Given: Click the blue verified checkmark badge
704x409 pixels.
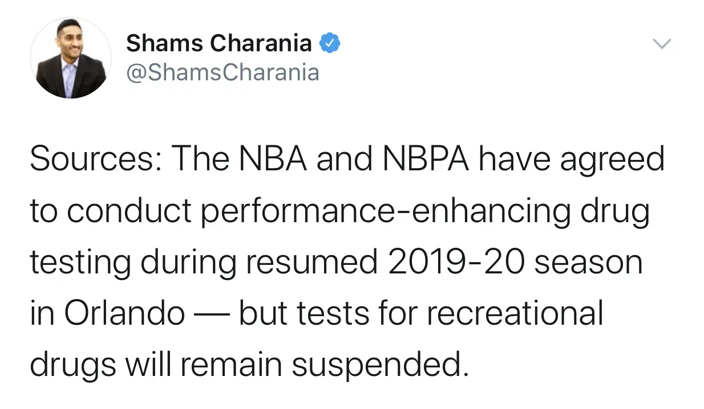Looking at the screenshot, I should coord(330,43).
